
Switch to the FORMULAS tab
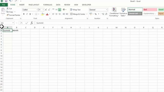point(48,5)
